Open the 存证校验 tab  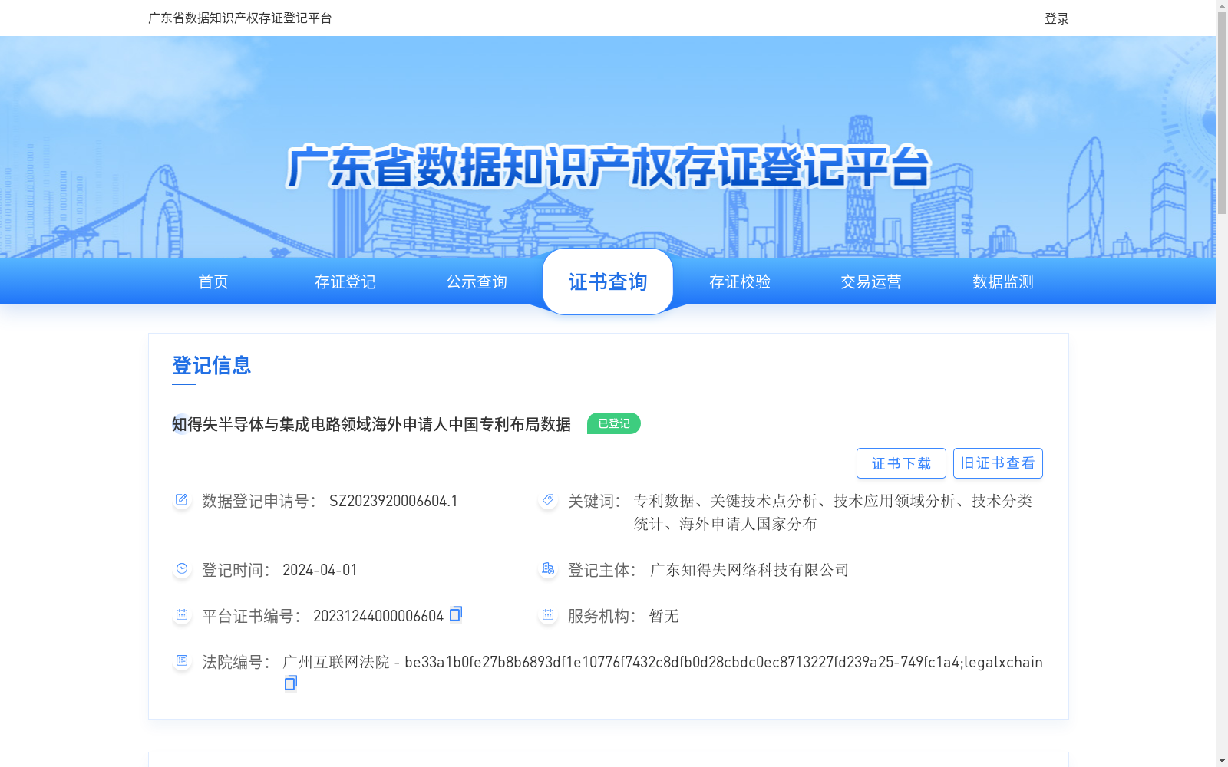[740, 281]
